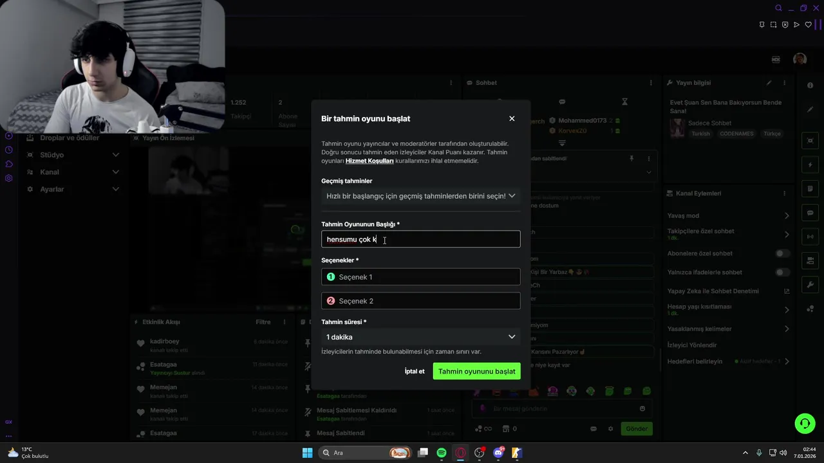Click Mohammed0173 in chat leaderboard
Screen dimensions: 824x463
pyautogui.click(x=582, y=121)
